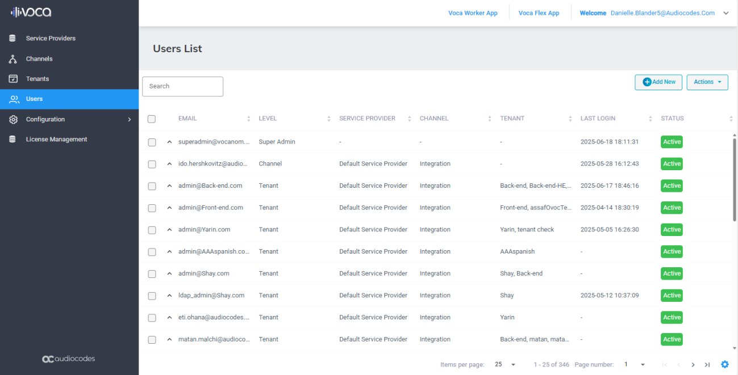Viewport: 738px width, 375px height.
Task: Click the Tenants sidebar icon
Action: [12, 79]
